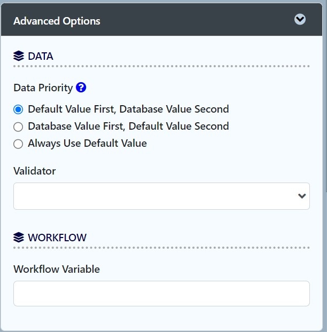Click the Validator field label
This screenshot has width=327, height=332.
(35, 171)
